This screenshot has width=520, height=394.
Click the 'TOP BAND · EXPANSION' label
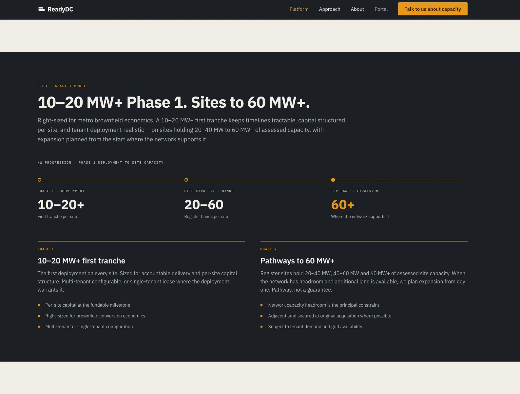coord(355,191)
